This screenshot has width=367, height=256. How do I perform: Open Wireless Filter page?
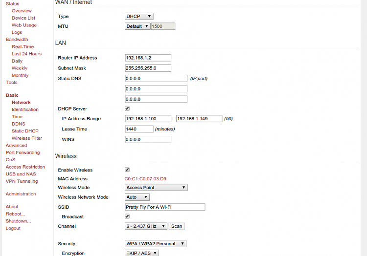tap(27, 138)
